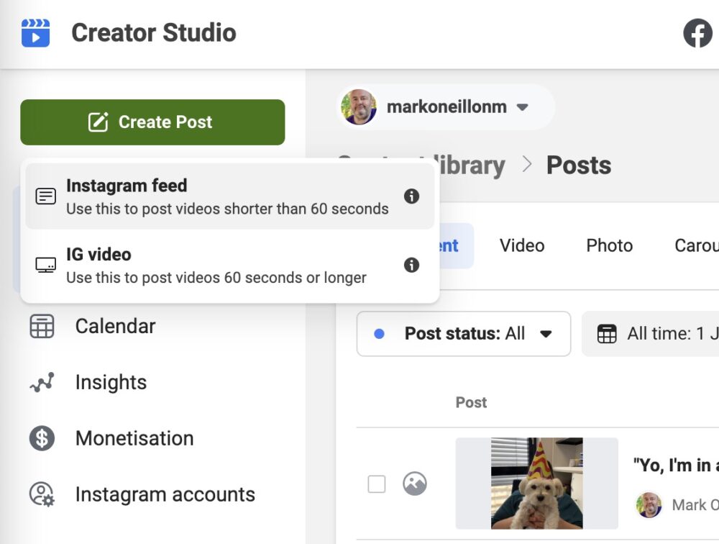Click the Facebook logo in the top corner

point(697,32)
